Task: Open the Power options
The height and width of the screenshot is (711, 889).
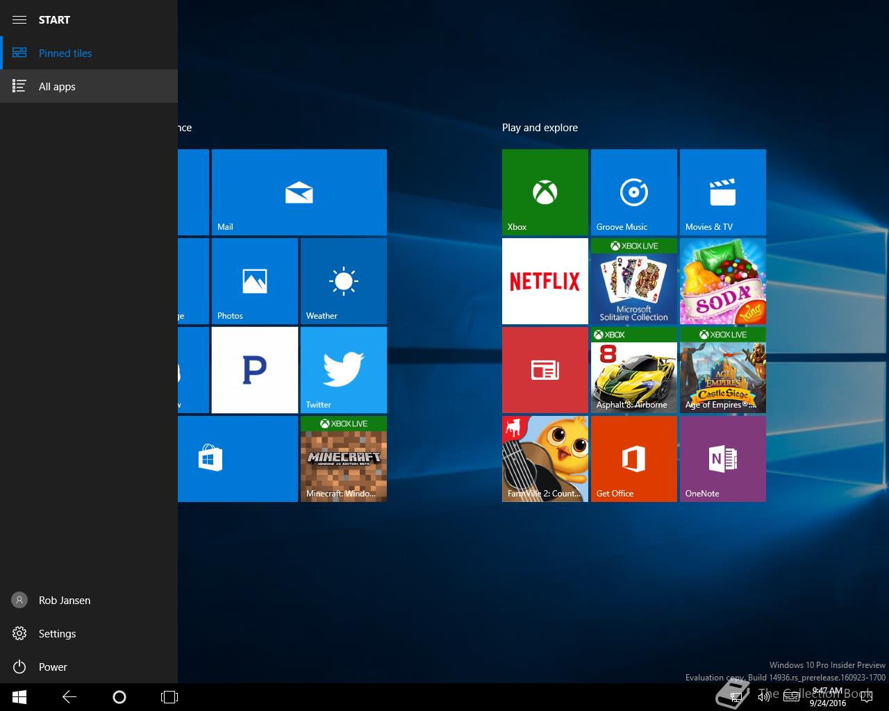Action: point(89,667)
